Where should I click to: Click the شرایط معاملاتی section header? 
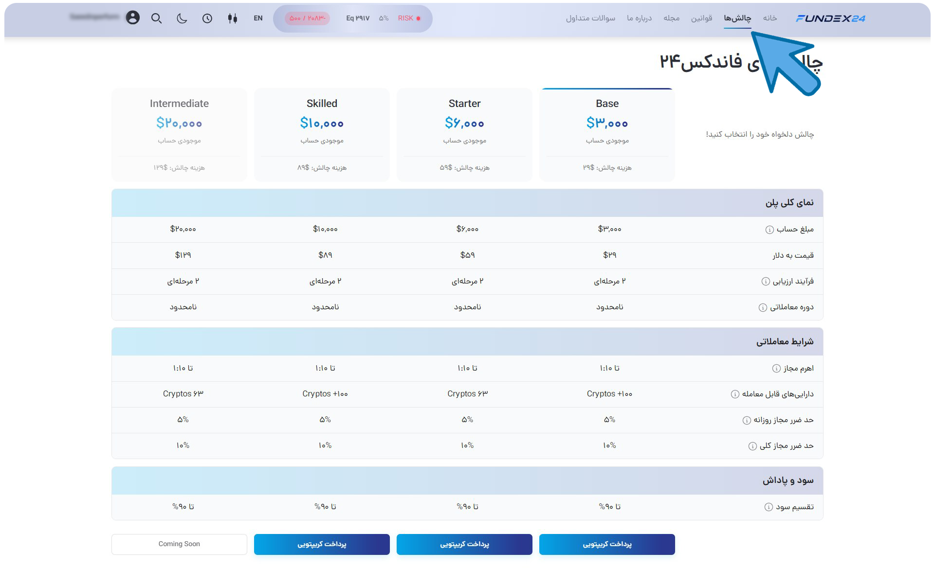[467, 341]
